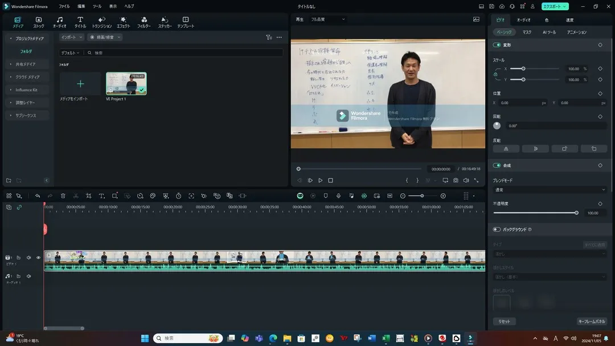This screenshot has height=346, width=615.
Task: Click the timeline zoom-in plus button
Action: pyautogui.click(x=443, y=196)
